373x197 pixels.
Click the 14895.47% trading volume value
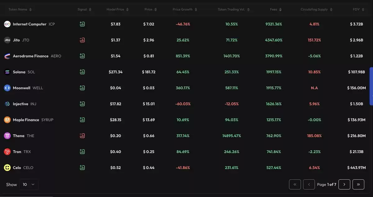tap(232, 136)
